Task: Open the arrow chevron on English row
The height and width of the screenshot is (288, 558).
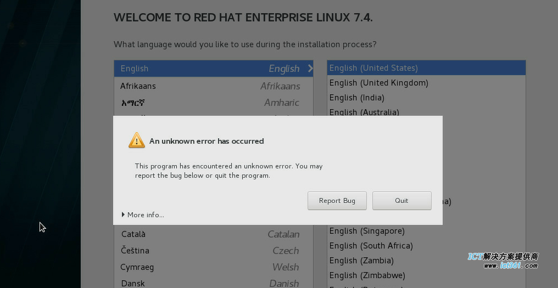Action: (310, 68)
